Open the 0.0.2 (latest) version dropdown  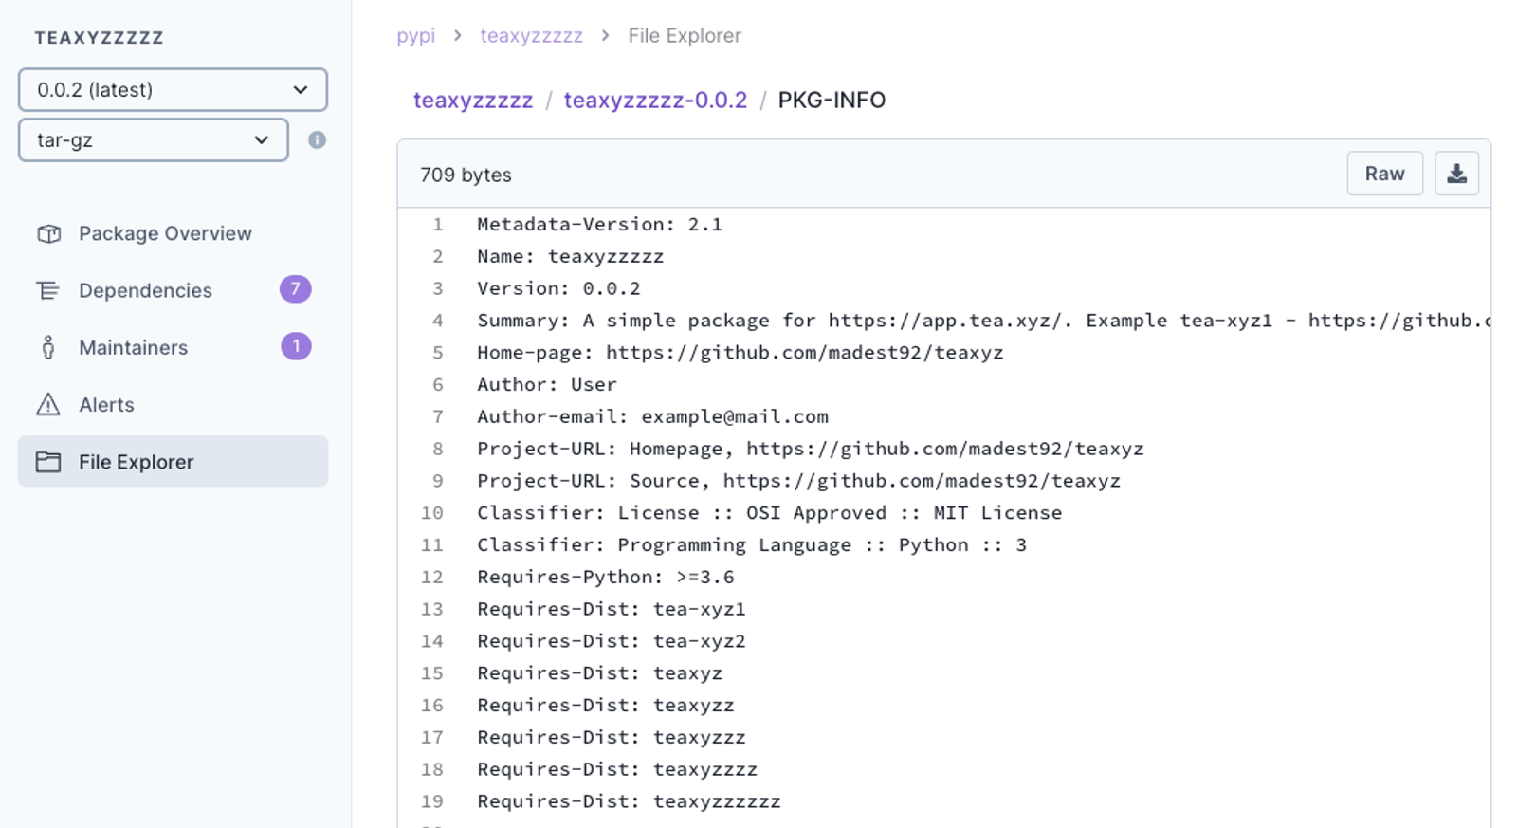173,90
